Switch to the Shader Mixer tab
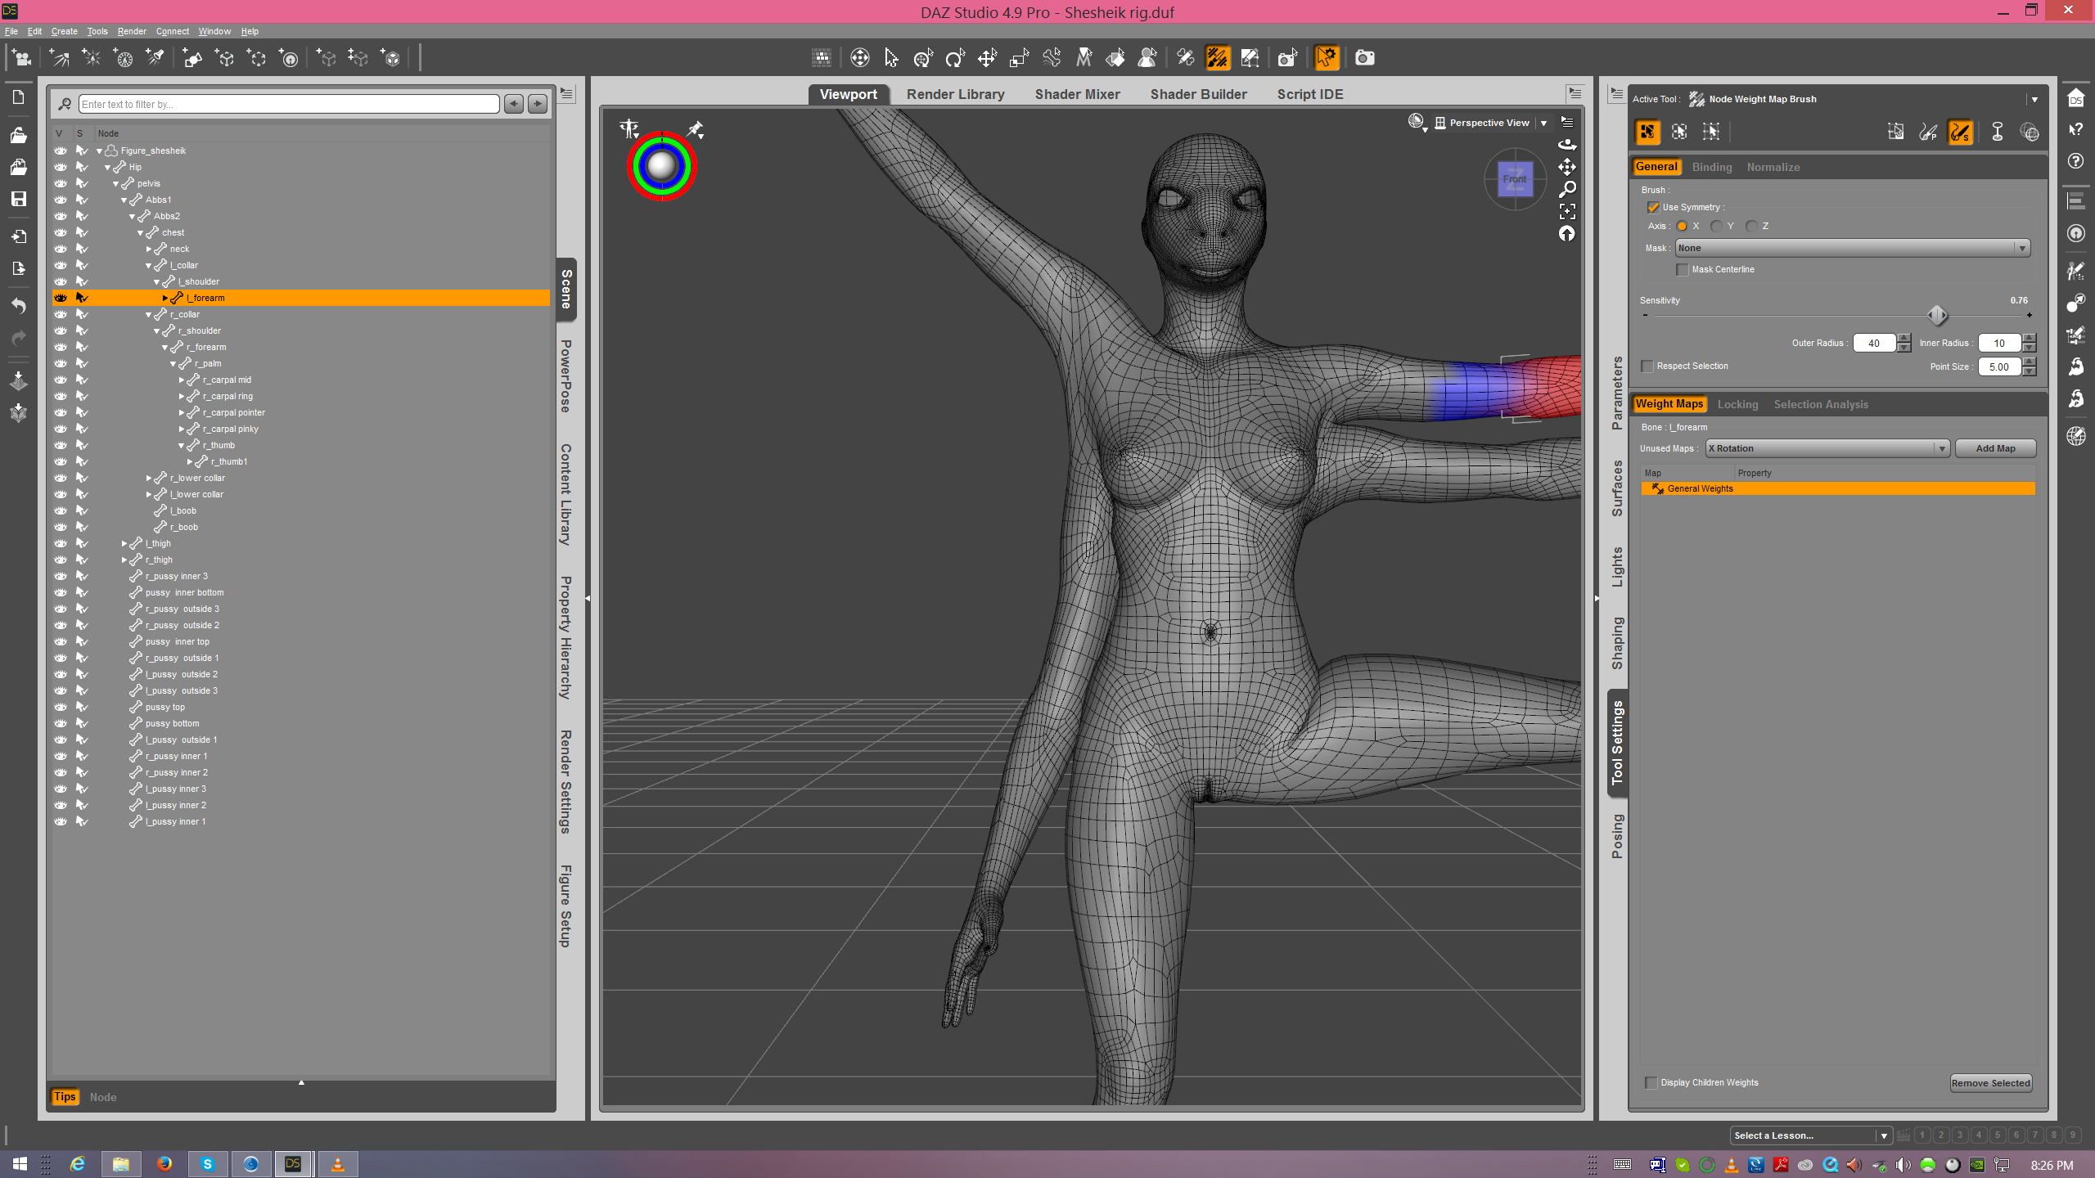This screenshot has height=1178, width=2095. click(x=1077, y=94)
